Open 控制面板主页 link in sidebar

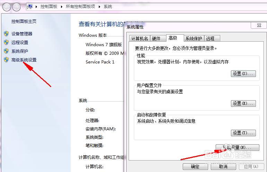point(24,21)
